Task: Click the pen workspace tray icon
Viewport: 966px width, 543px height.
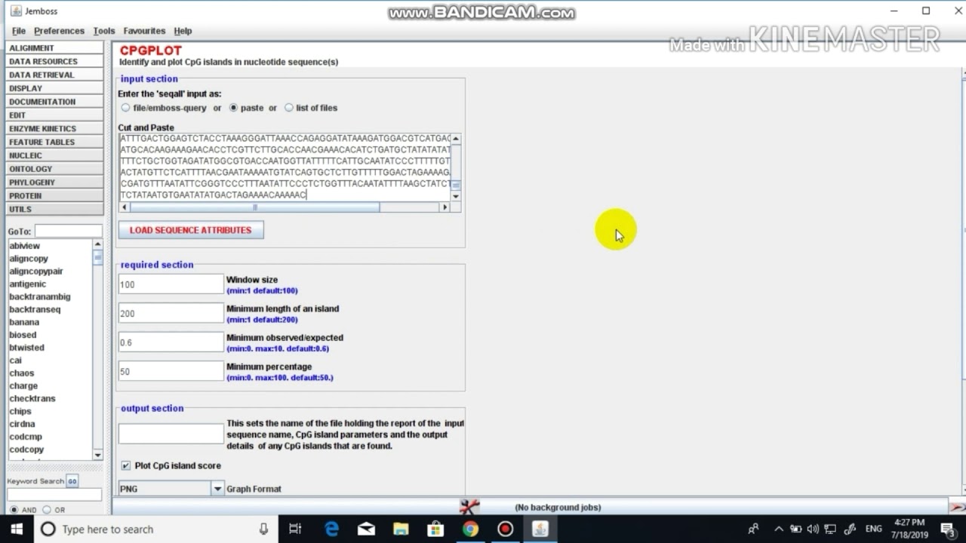Action: (850, 529)
